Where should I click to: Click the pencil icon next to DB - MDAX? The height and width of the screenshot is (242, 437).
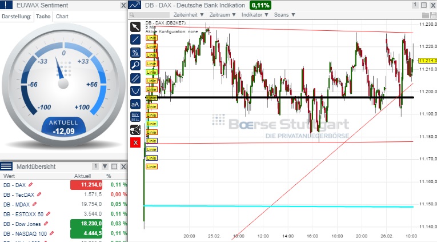pyautogui.click(x=34, y=204)
